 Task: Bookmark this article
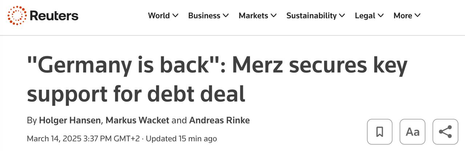pyautogui.click(x=380, y=131)
